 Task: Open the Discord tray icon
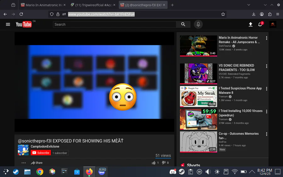173,172
